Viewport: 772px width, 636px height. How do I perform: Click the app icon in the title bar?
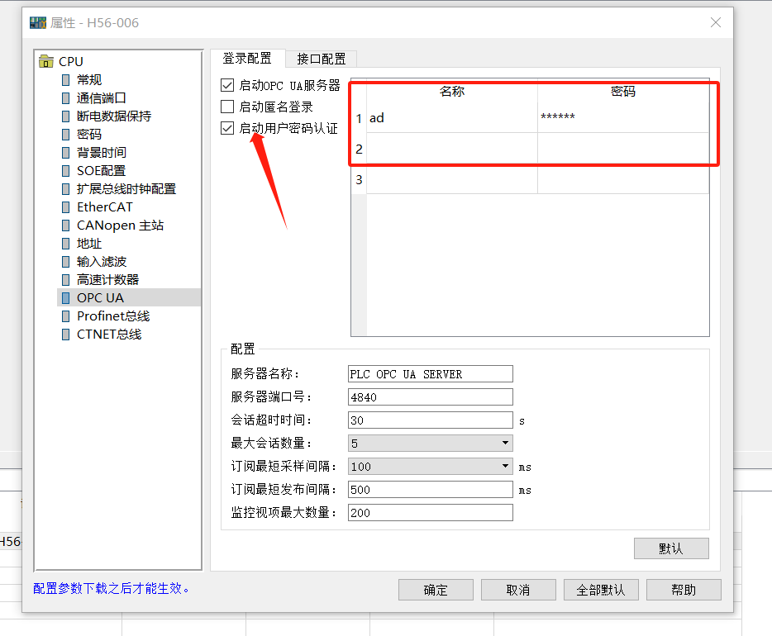(38, 22)
